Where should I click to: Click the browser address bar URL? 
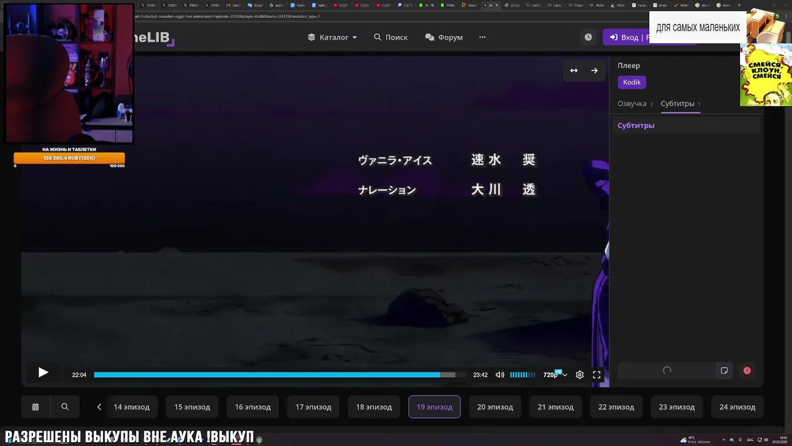pos(226,16)
